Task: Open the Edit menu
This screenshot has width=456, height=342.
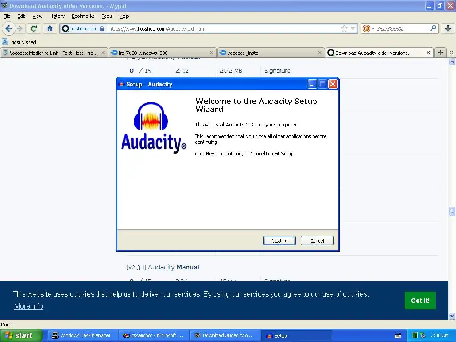Action: [21, 16]
